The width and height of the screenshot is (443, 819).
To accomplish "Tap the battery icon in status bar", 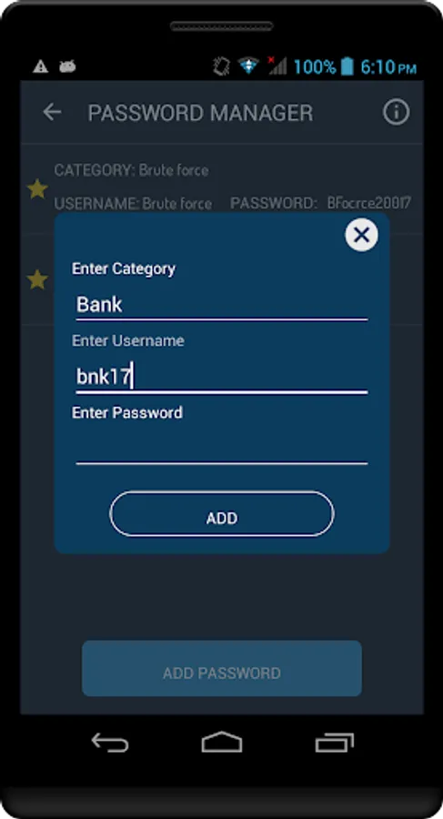I will pos(347,66).
